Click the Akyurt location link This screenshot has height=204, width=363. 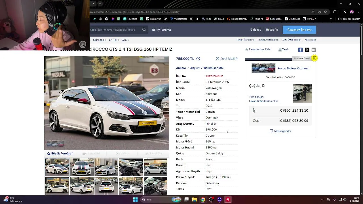tap(195, 68)
